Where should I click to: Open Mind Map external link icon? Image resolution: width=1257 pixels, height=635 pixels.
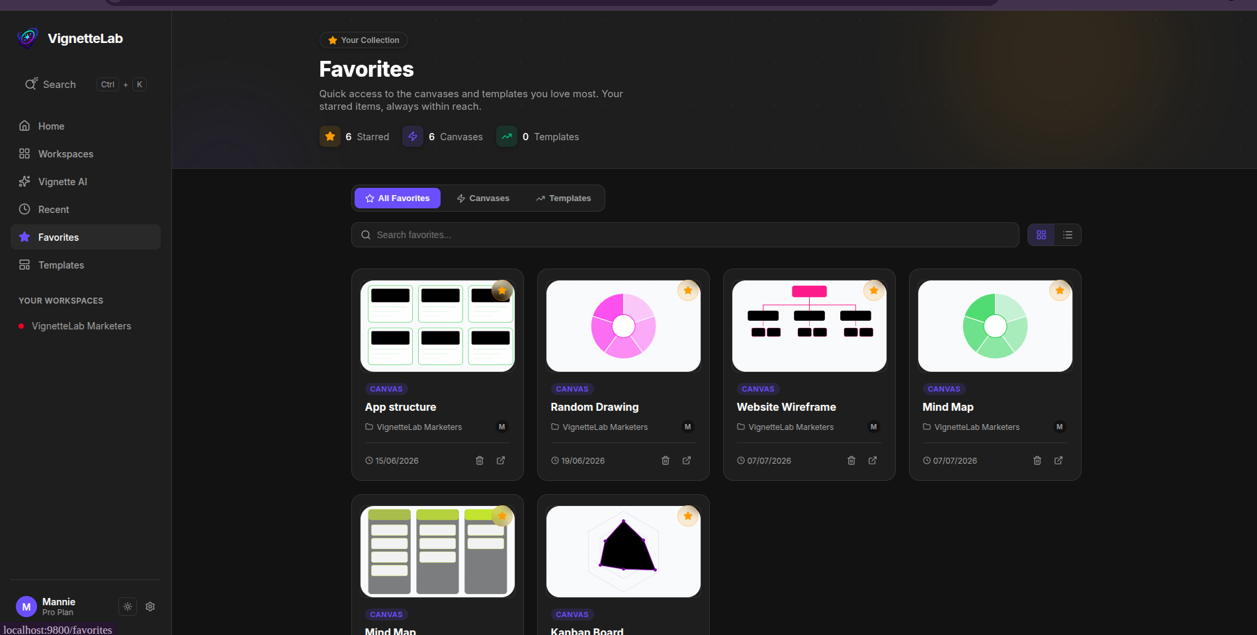(1059, 460)
